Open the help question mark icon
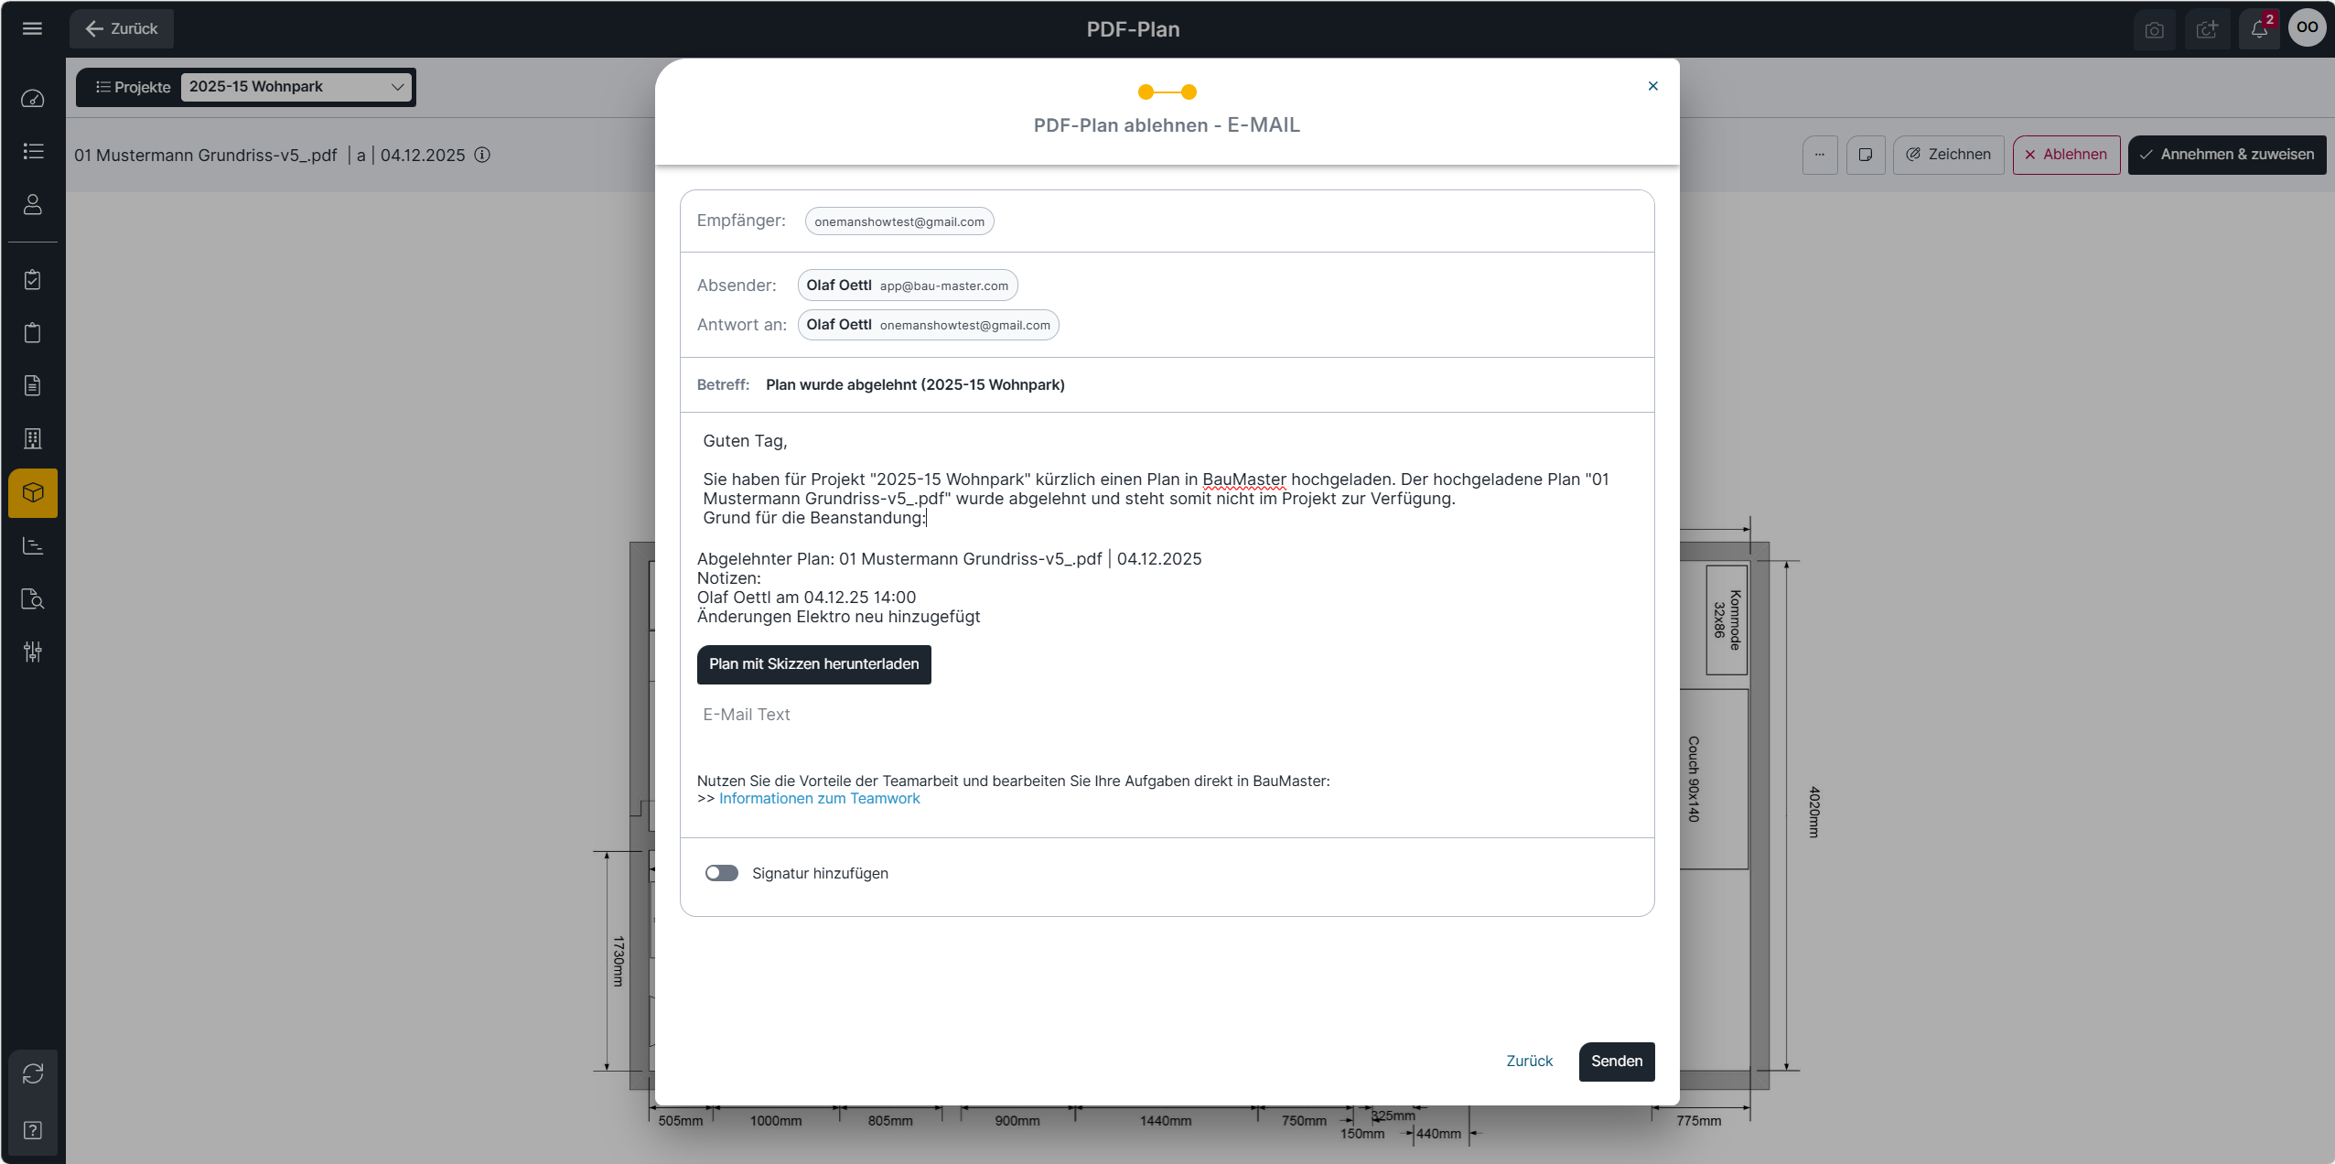This screenshot has width=2335, height=1164. pyautogui.click(x=33, y=1130)
